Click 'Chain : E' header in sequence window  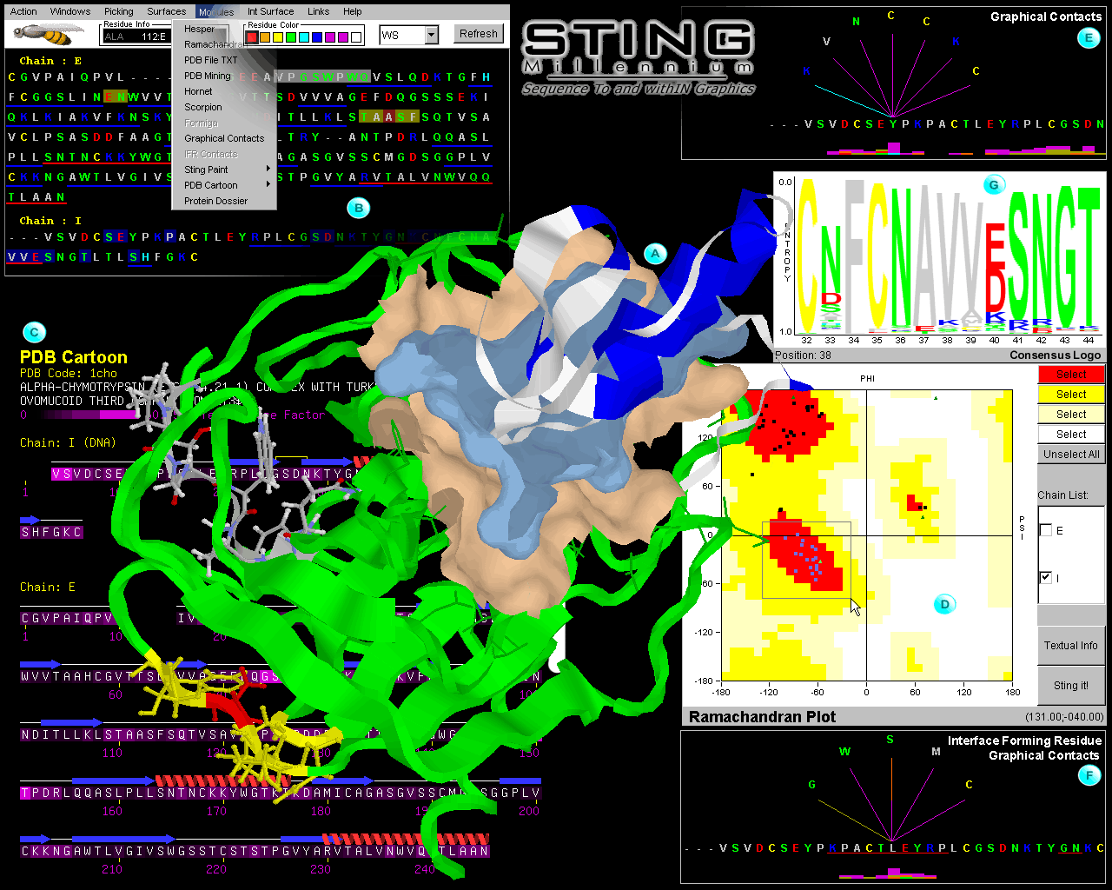point(50,61)
